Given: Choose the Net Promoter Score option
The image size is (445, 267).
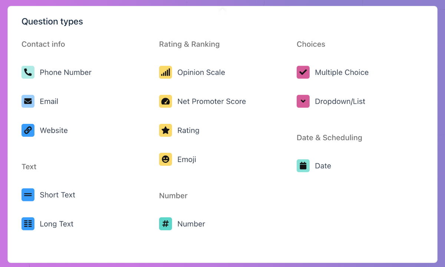Looking at the screenshot, I should pyautogui.click(x=211, y=101).
